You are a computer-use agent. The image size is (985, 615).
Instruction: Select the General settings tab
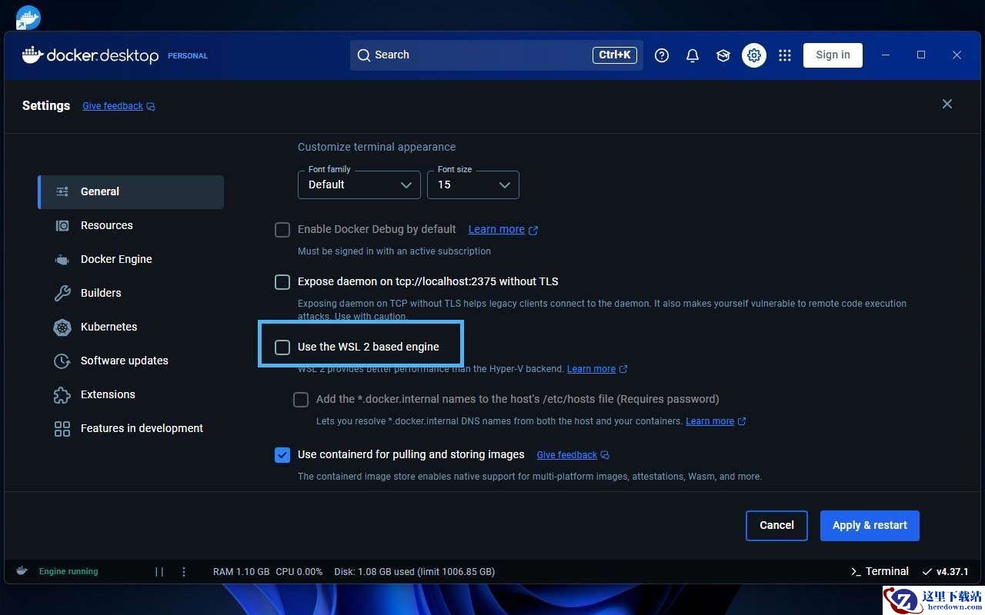pyautogui.click(x=131, y=191)
